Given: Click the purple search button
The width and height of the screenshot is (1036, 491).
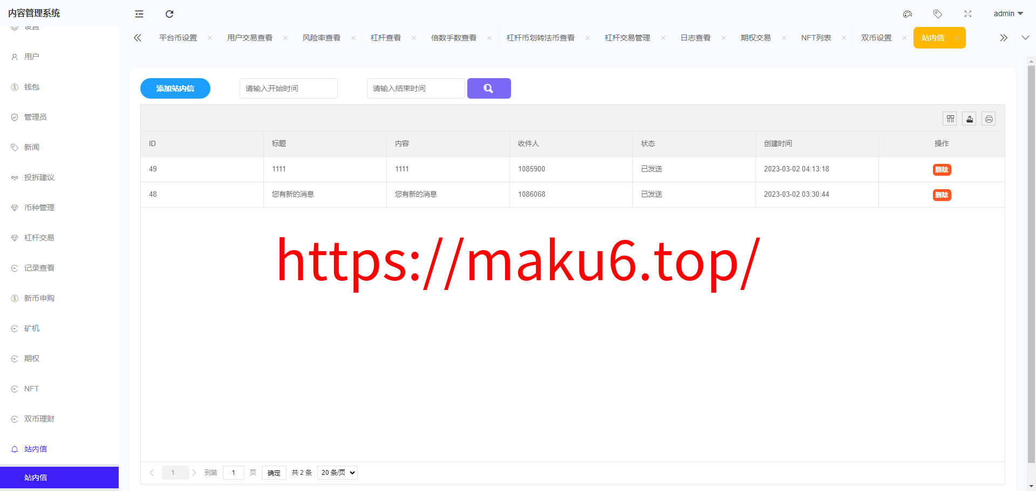Looking at the screenshot, I should [x=489, y=88].
